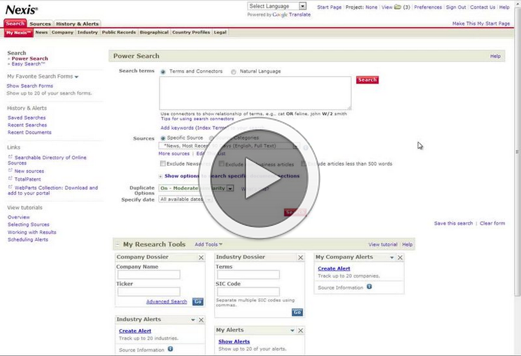Close the Industry Dossier panel

click(x=300, y=257)
